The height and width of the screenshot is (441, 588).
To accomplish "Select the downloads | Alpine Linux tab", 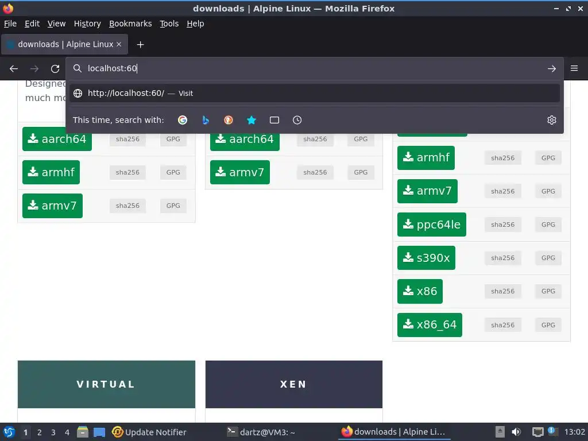I will pos(64,44).
